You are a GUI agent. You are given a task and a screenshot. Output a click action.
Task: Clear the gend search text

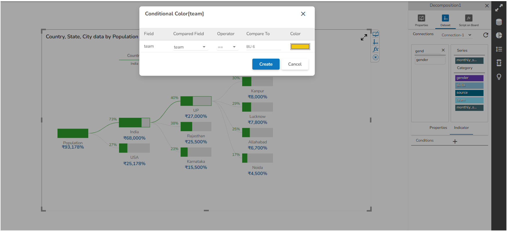pos(443,50)
